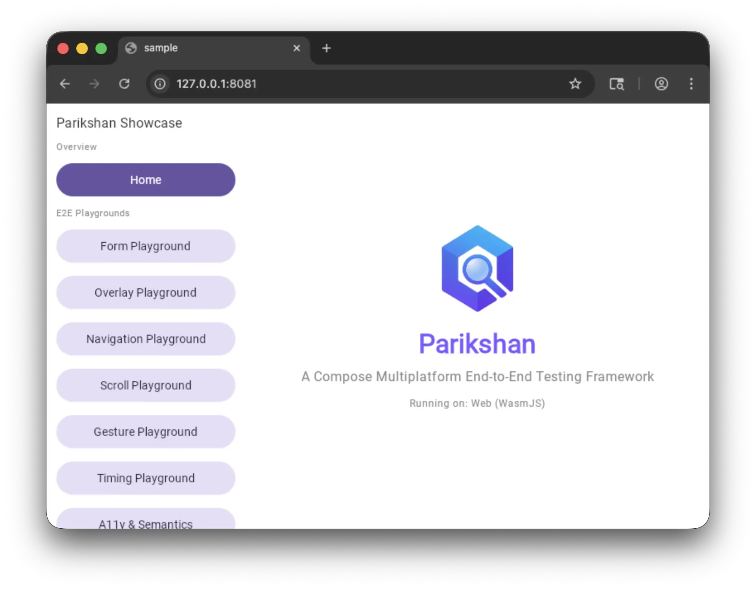Image resolution: width=756 pixels, height=590 pixels.
Task: Open the profile account icon
Action: pyautogui.click(x=661, y=84)
